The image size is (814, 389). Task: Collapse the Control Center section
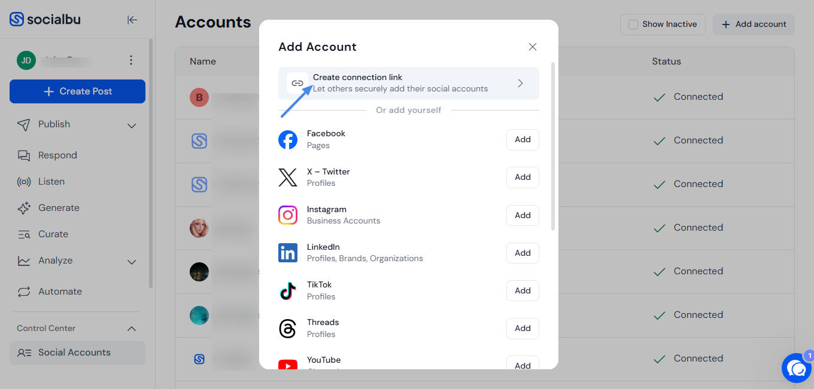[132, 329]
